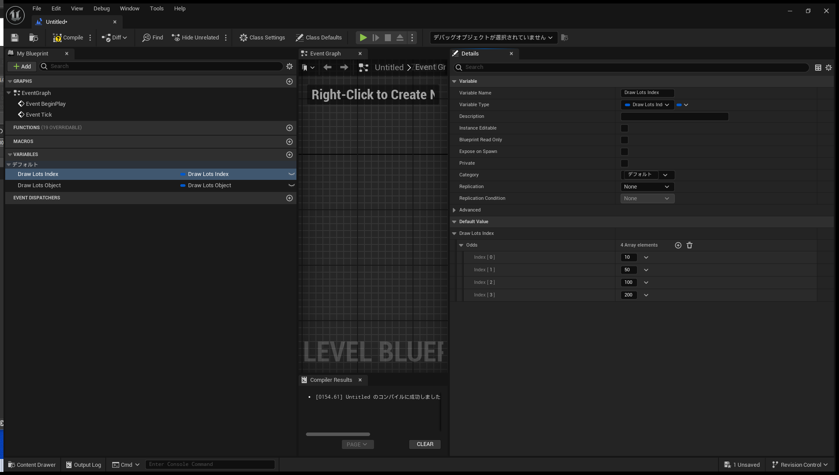839x475 pixels.
Task: Open the Replication dropdown
Action: point(647,187)
